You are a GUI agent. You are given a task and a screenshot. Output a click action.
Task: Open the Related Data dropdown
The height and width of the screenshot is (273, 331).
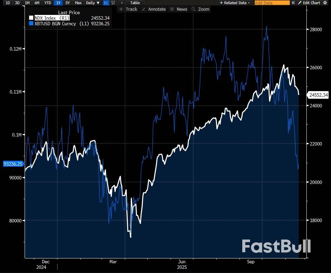point(235,3)
